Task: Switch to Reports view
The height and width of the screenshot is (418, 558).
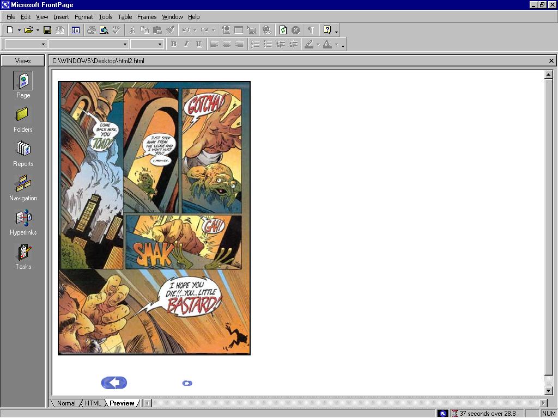Action: point(23,154)
